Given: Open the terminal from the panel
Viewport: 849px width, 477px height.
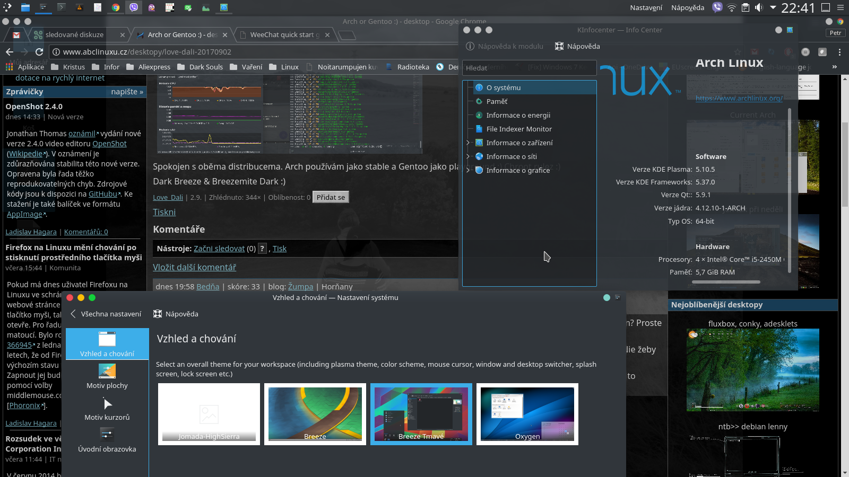Looking at the screenshot, I should coord(62,7).
